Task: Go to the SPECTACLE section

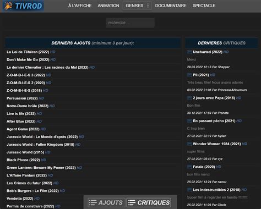Action: click(x=204, y=5)
